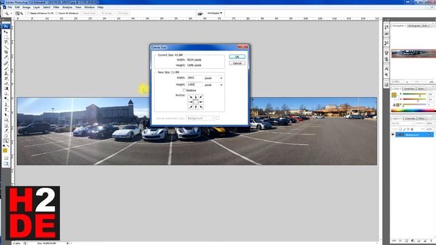Click the Change Screen Mode icon
The width and height of the screenshot is (436, 245).
tap(6, 163)
